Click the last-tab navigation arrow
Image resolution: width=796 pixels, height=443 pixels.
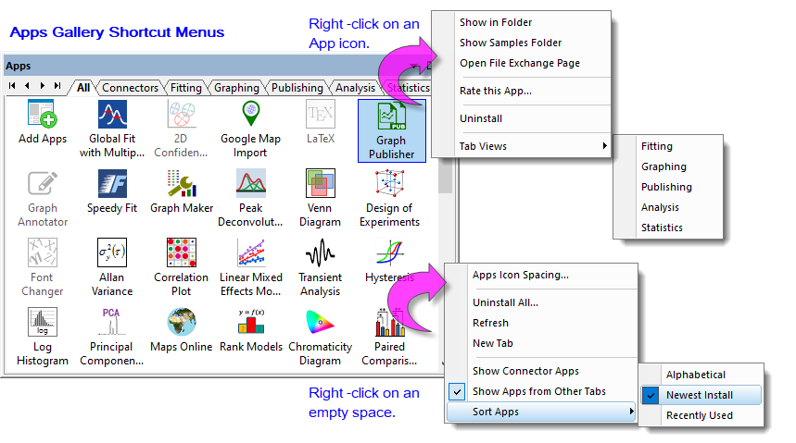pos(57,86)
